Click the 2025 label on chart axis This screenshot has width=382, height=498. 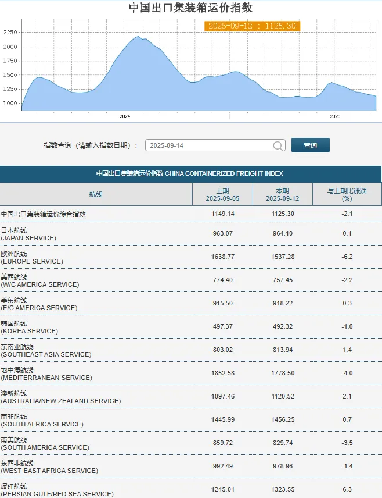(x=335, y=116)
